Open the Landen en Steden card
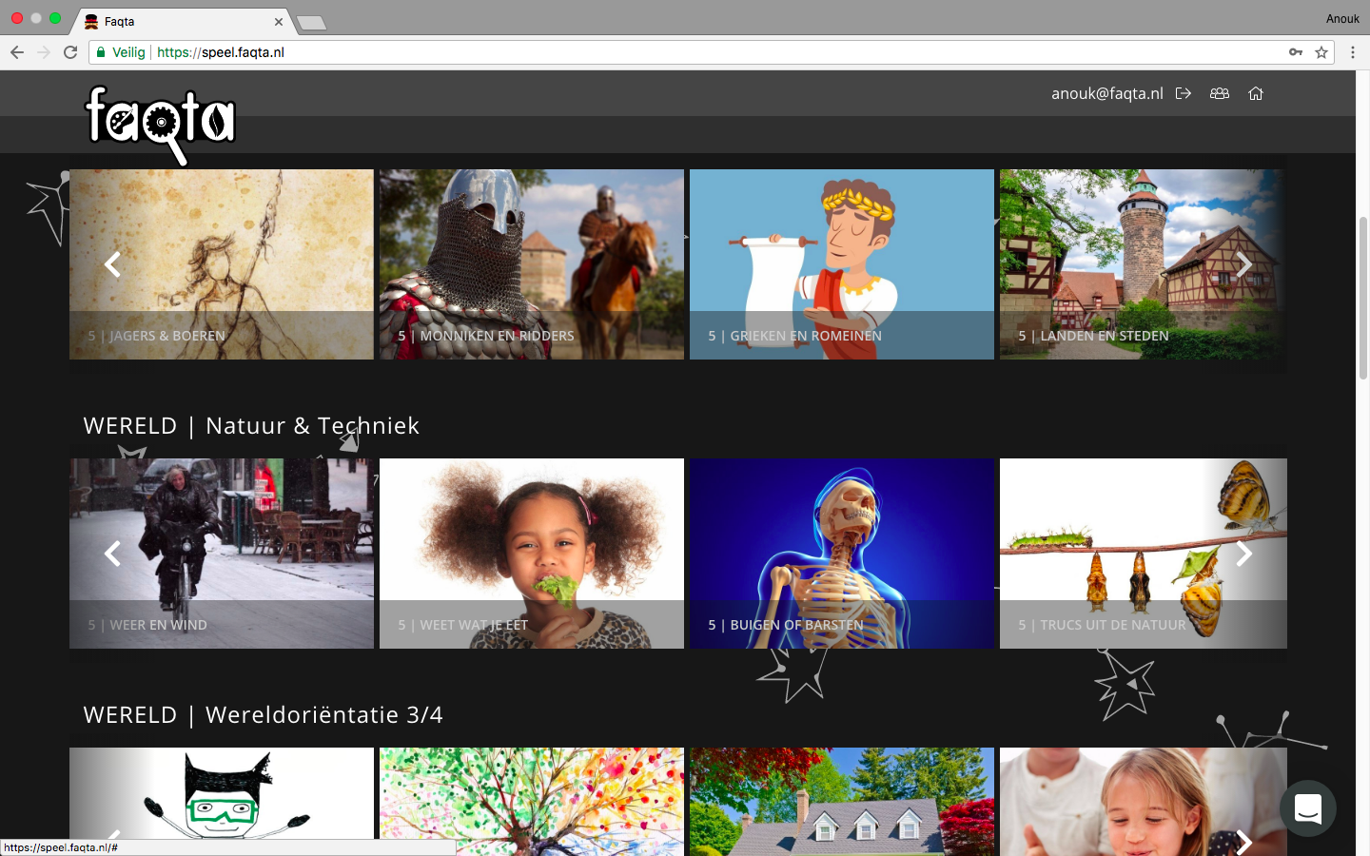The image size is (1370, 856). (x=1144, y=264)
